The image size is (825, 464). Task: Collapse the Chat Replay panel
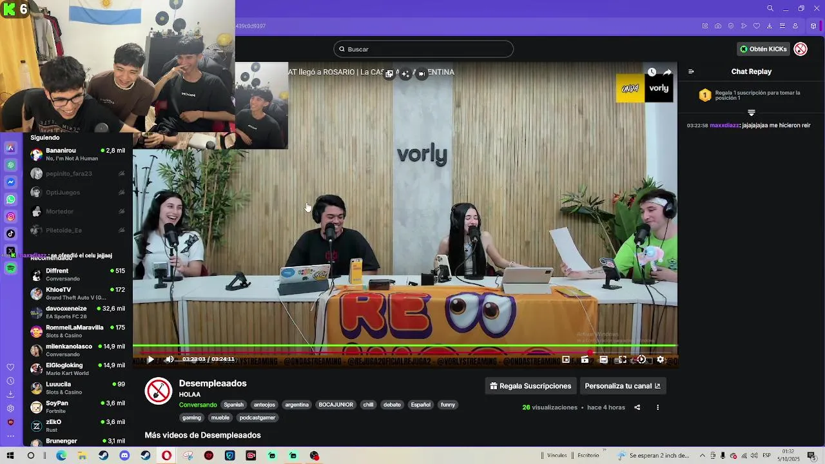[691, 72]
